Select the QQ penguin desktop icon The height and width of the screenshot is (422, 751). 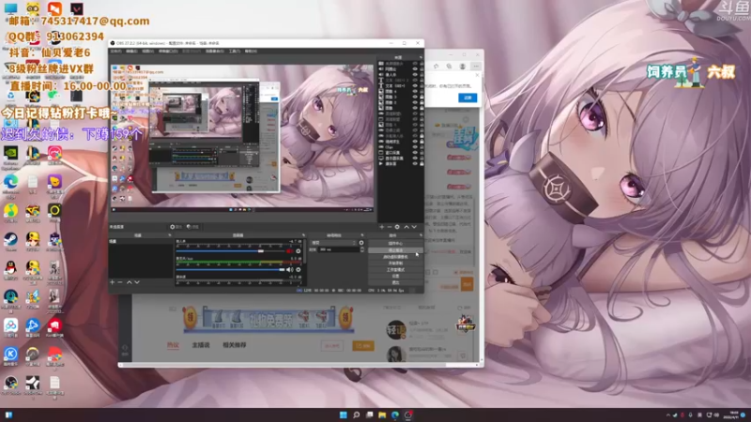pos(10,269)
